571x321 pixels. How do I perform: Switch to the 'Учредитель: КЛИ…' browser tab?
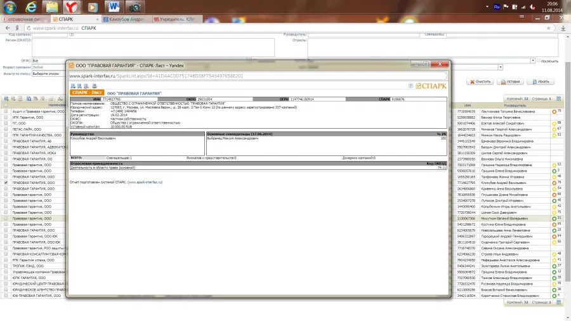pos(176,19)
